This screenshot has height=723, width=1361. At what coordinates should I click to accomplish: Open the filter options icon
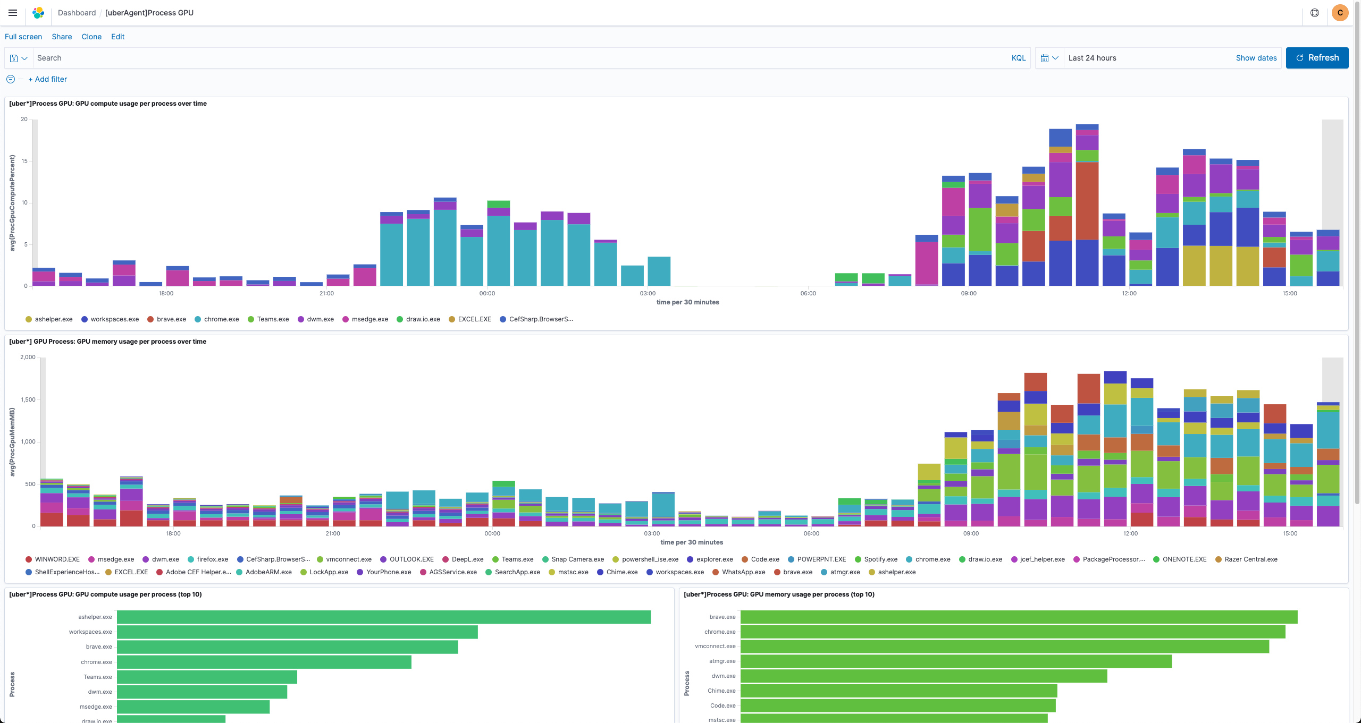(11, 79)
